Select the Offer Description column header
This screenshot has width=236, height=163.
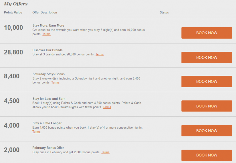click(45, 12)
